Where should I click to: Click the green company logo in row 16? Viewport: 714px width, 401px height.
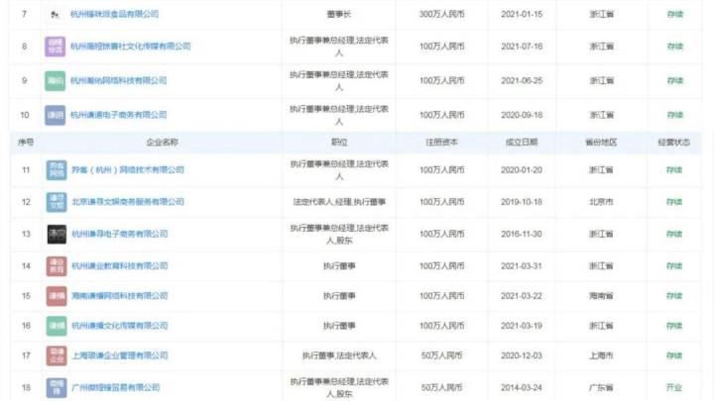(57, 326)
